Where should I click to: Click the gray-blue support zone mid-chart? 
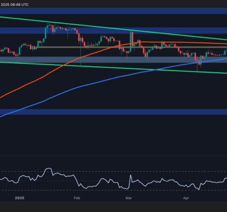pos(113,60)
